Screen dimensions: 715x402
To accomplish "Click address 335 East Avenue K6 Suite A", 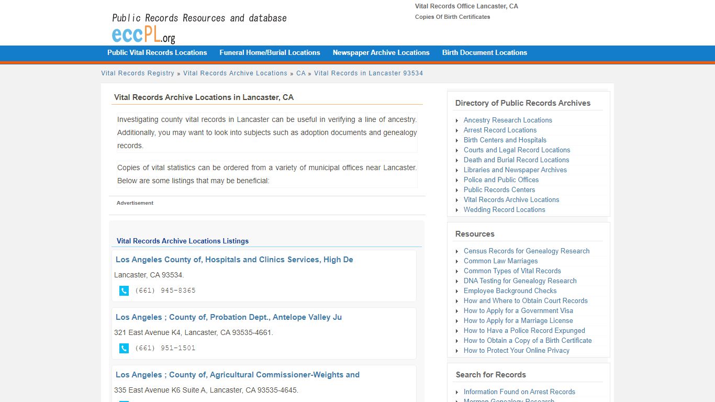I will [206, 390].
